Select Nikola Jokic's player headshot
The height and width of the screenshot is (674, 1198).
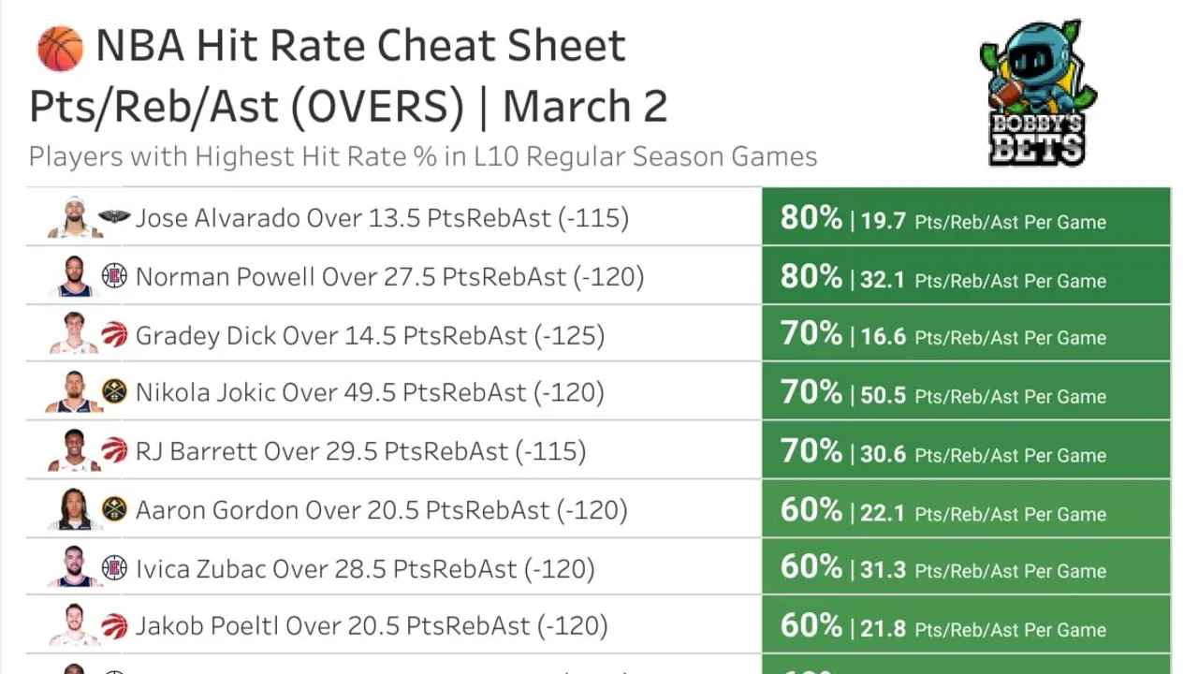tap(75, 392)
